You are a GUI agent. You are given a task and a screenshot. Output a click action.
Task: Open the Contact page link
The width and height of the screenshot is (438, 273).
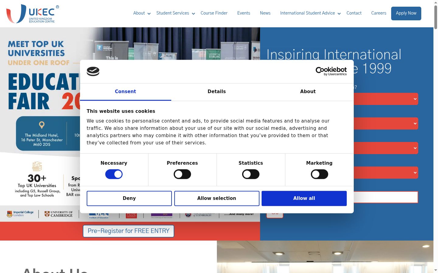(354, 13)
